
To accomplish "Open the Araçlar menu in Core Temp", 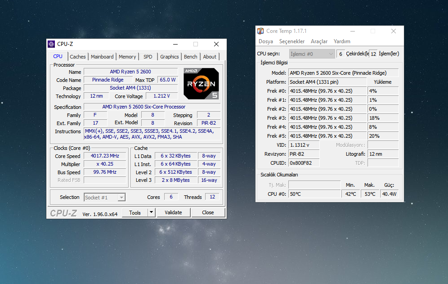I will (x=319, y=41).
